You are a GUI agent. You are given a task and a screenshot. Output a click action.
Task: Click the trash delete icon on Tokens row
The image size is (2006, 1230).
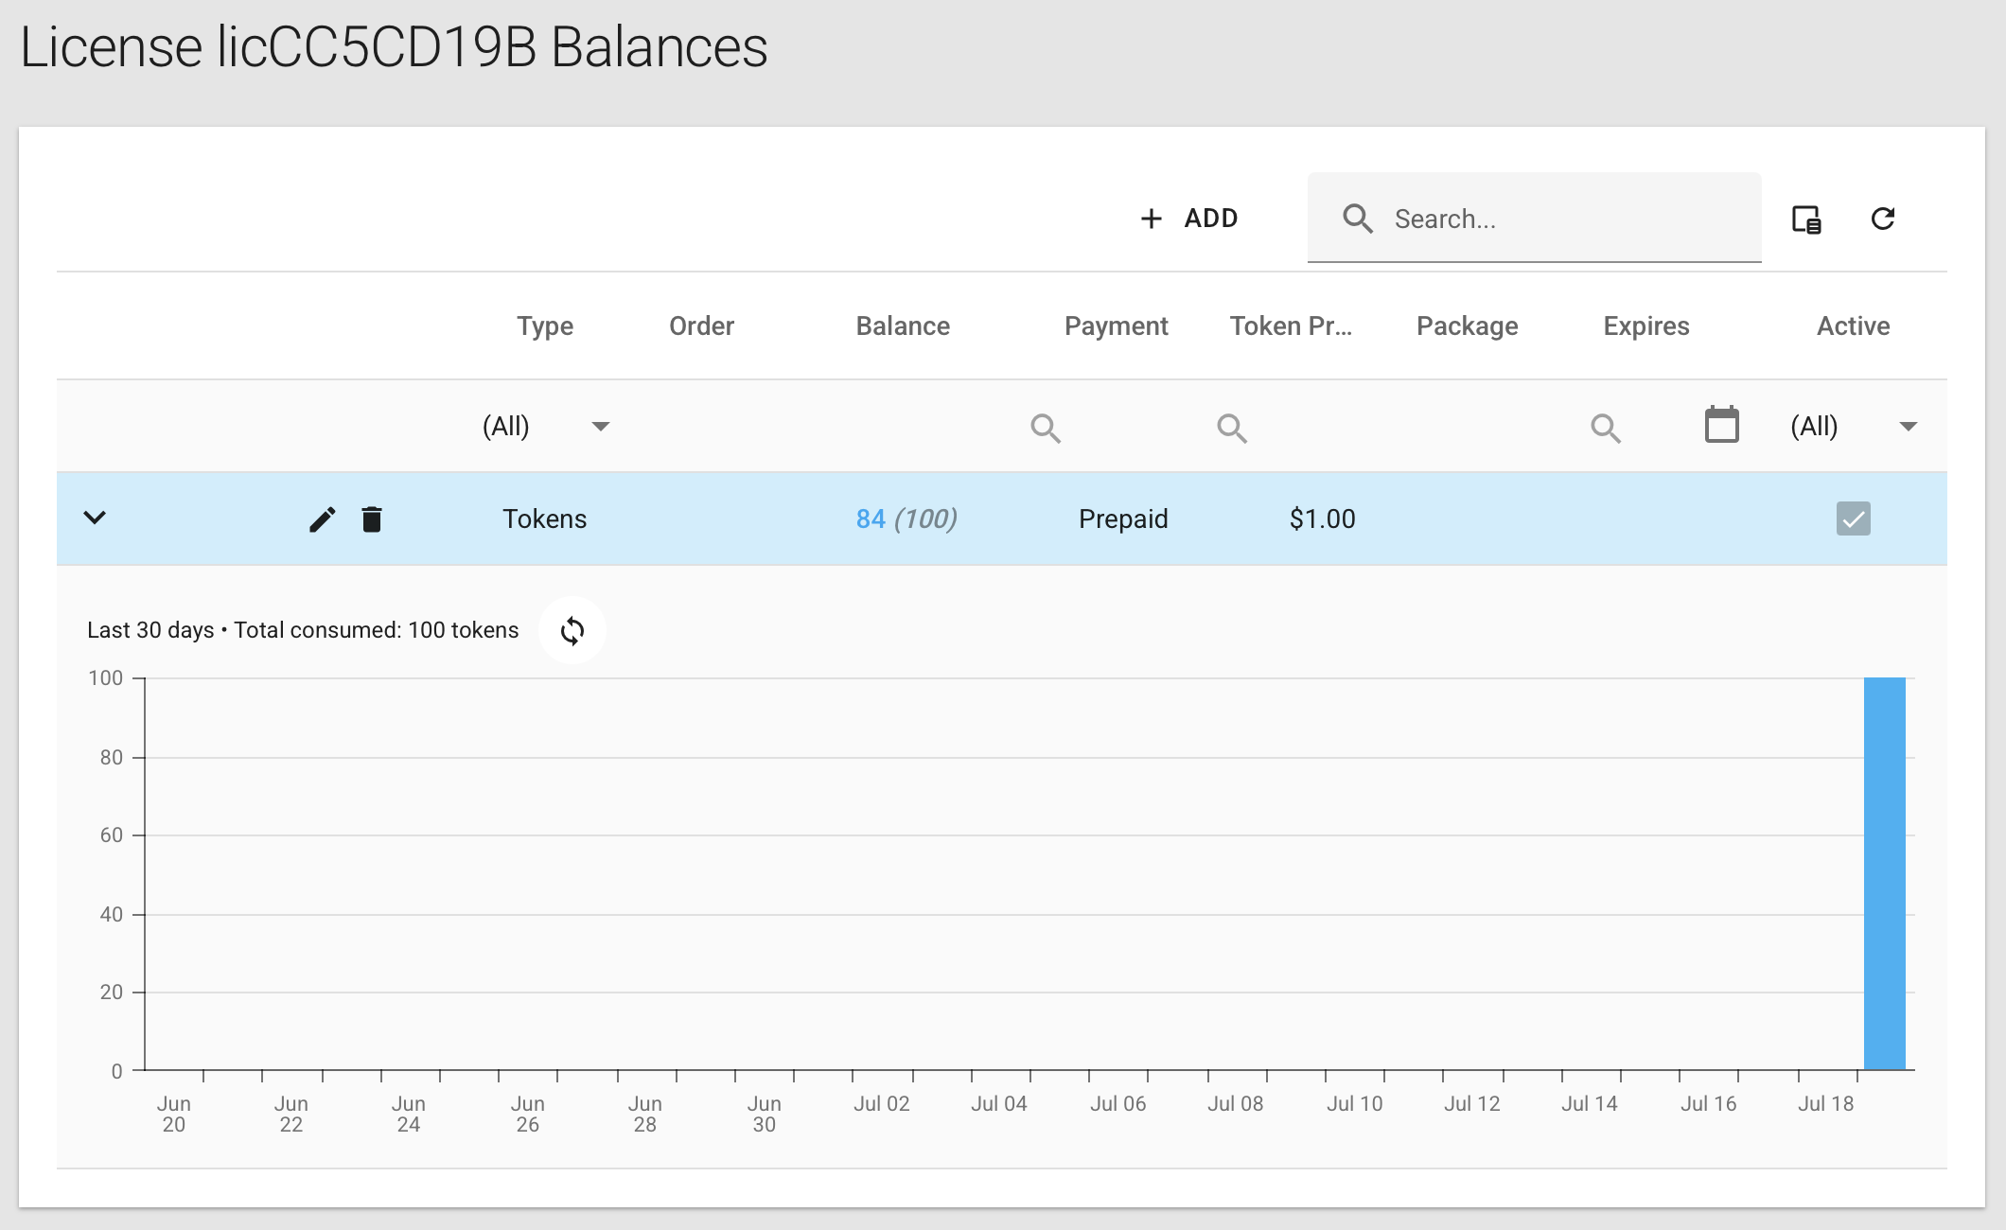click(372, 519)
